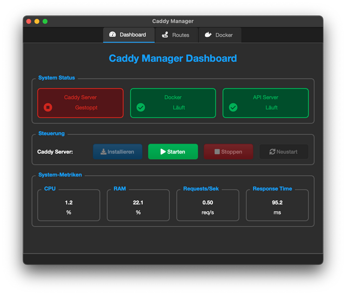Screen dimensions: 346x295
Task: Click the download icon on the Installieren button
Action: coord(103,152)
